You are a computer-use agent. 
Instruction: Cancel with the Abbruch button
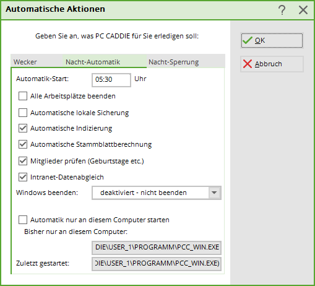coord(272,64)
